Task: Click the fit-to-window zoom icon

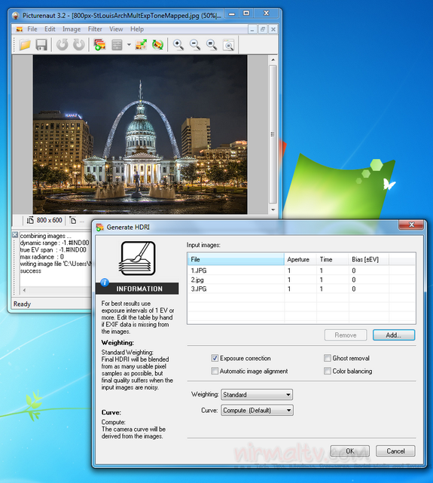Action: (x=228, y=45)
